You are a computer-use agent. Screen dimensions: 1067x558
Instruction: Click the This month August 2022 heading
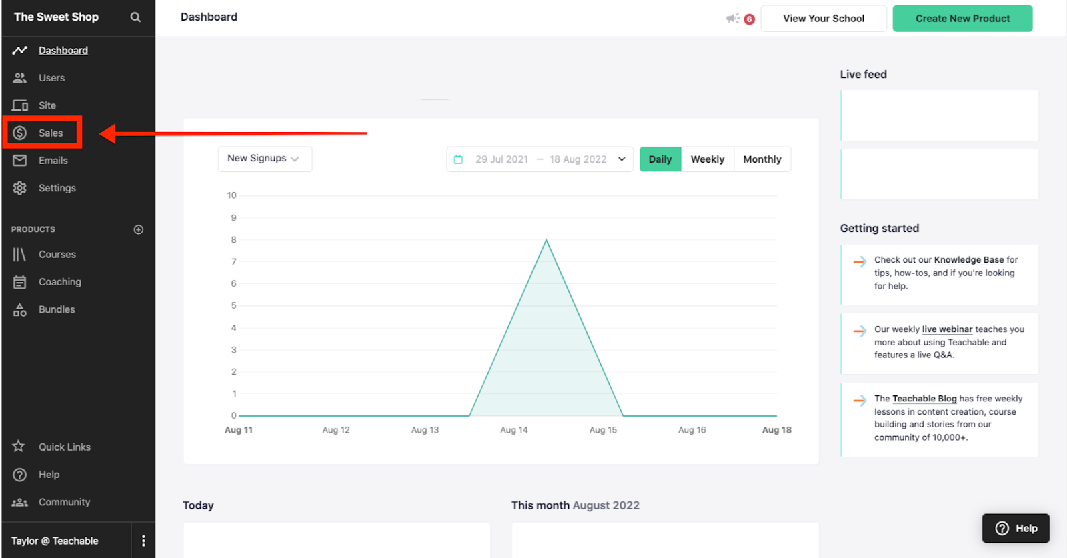pyautogui.click(x=575, y=505)
